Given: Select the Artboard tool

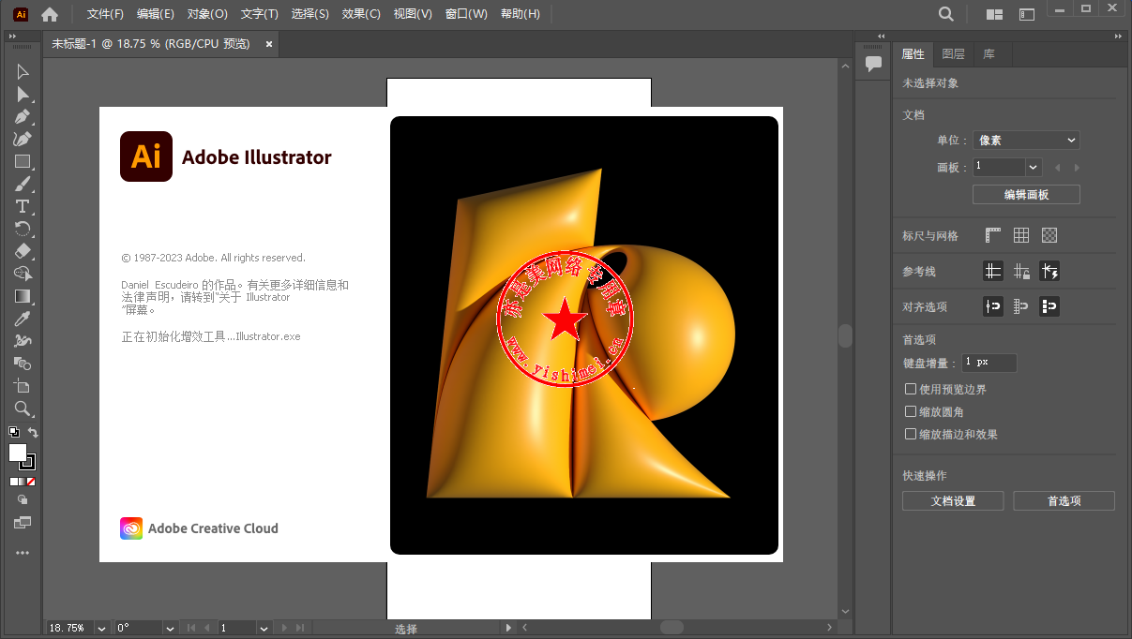Looking at the screenshot, I should [23, 386].
